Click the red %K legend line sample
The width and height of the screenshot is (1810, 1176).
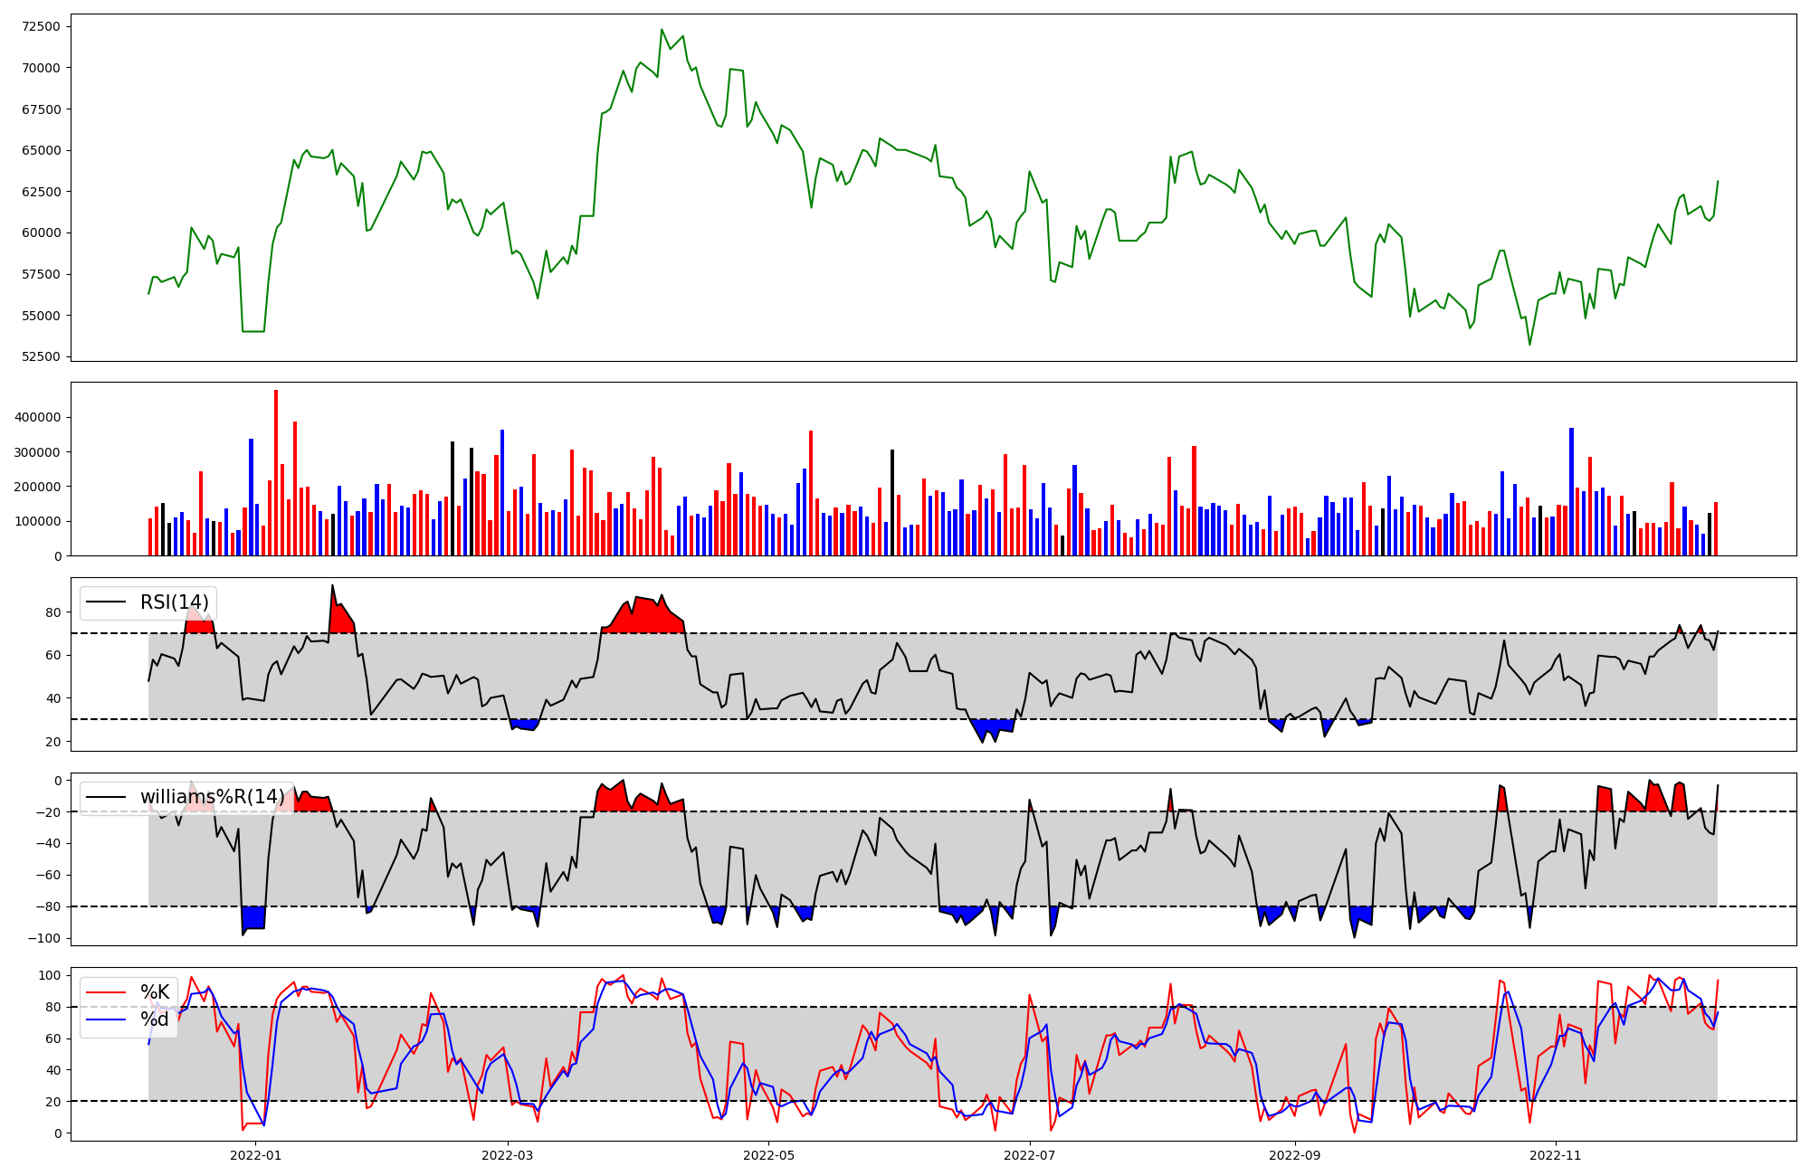(105, 992)
